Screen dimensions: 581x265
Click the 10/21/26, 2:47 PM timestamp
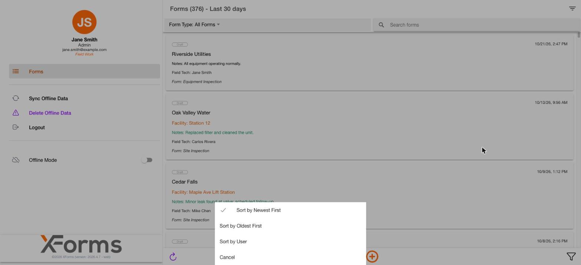pos(551,44)
